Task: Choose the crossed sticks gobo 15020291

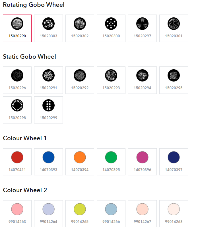Action: point(48,80)
